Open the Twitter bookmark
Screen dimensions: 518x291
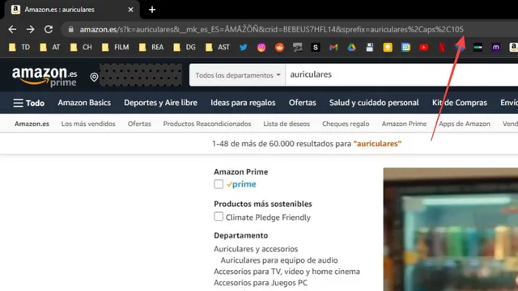244,47
